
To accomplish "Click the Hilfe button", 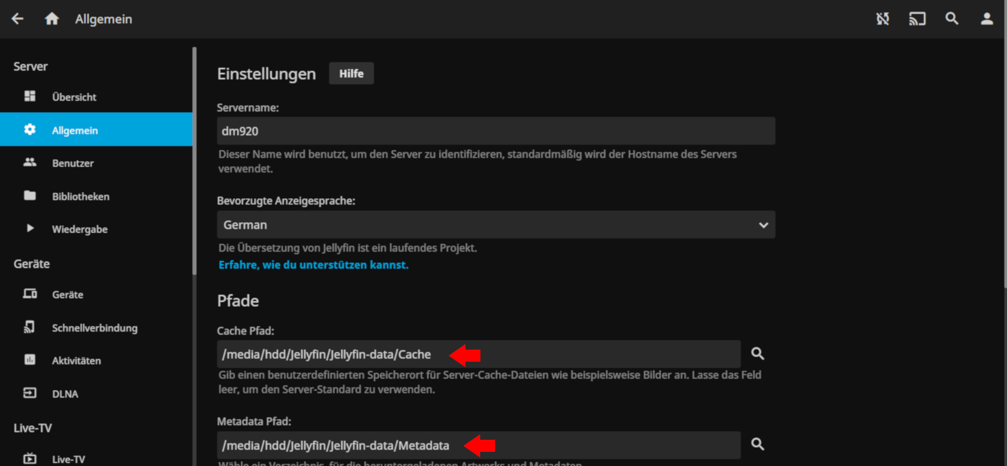I will 351,73.
